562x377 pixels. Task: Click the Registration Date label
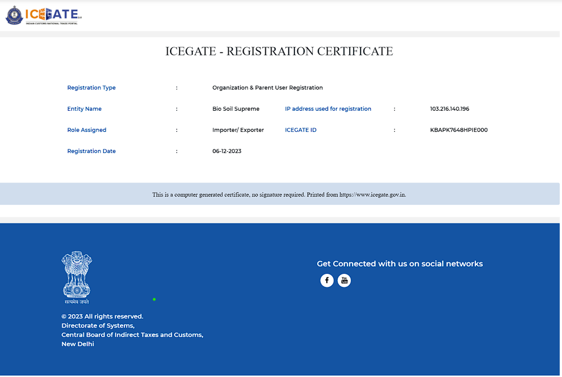click(x=91, y=151)
